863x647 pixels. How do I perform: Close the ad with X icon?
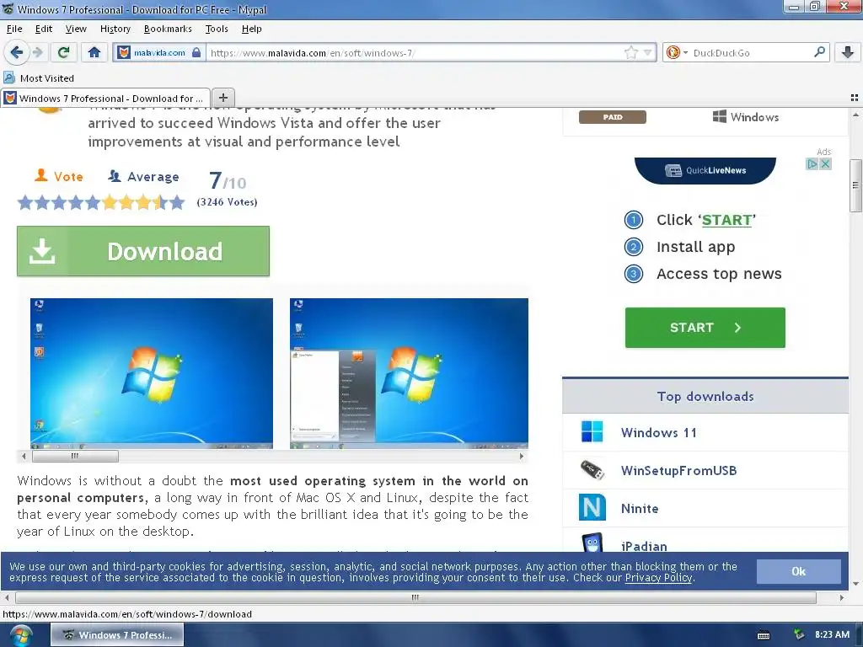[825, 164]
